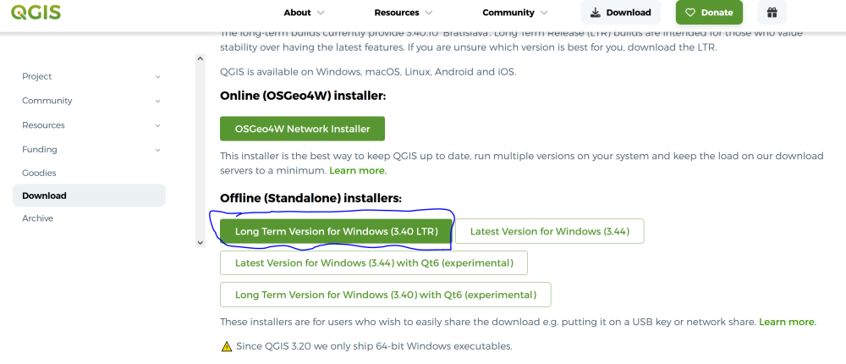Image resolution: width=846 pixels, height=364 pixels.
Task: Download Long Term Version for Windows (3.40 LTR)
Action: 336,231
